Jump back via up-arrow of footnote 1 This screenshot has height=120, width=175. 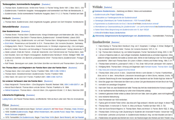coord(97,46)
